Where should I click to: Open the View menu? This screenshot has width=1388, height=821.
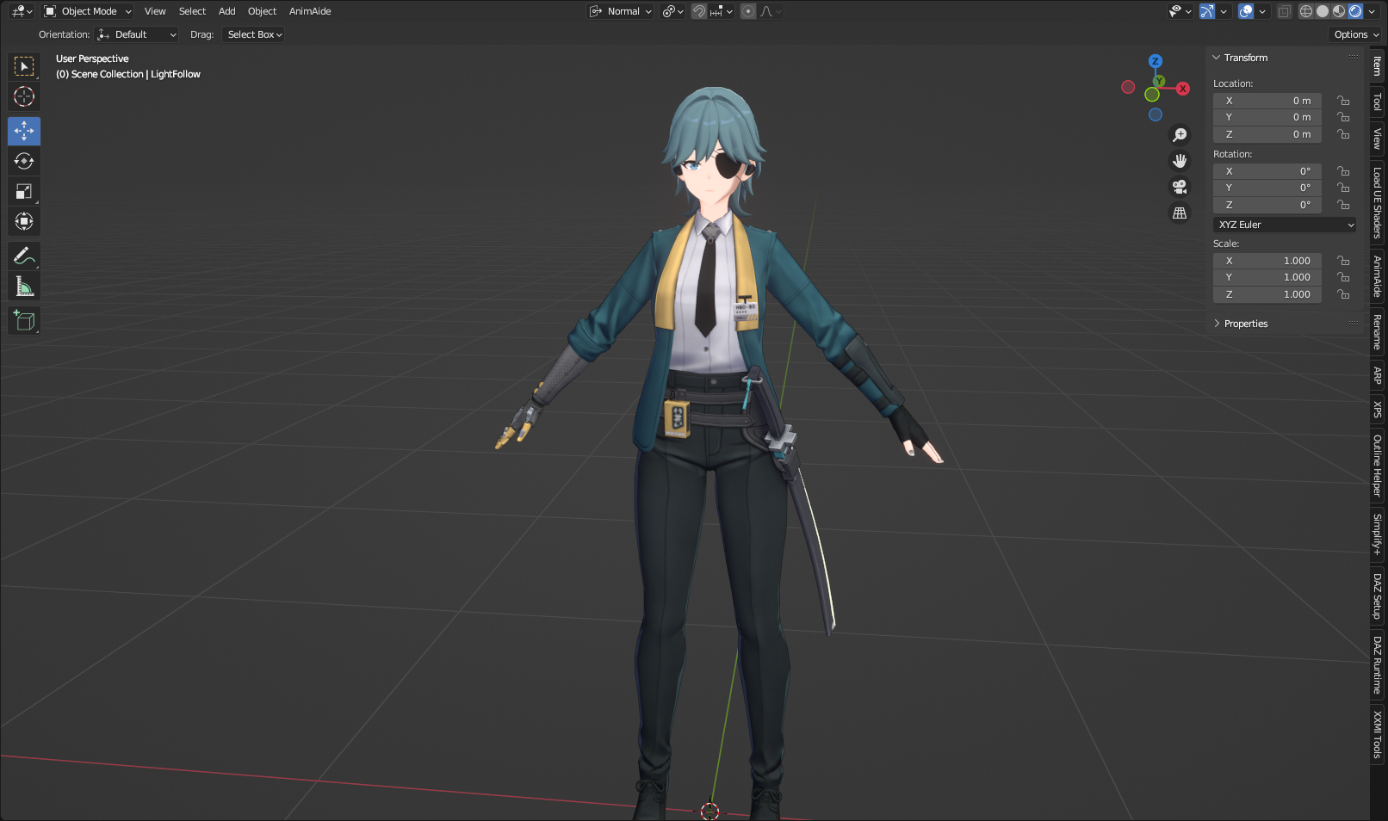click(155, 11)
